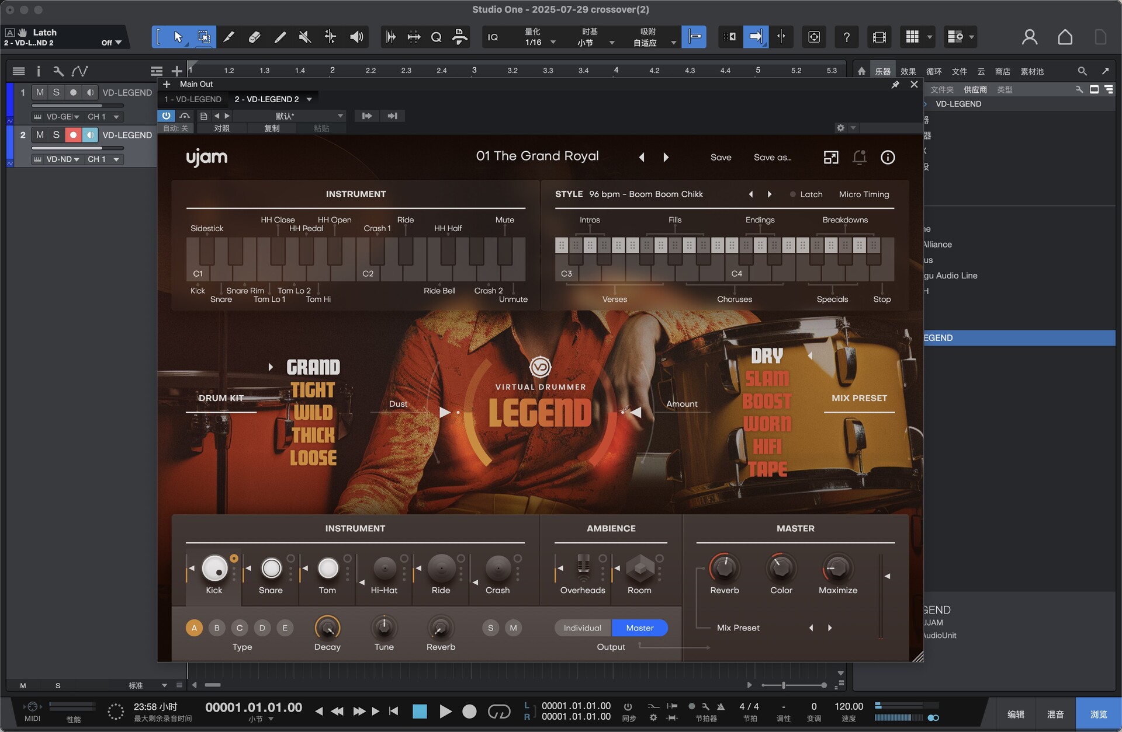Open the 循环 browser tab
1122x732 pixels.
tap(934, 71)
